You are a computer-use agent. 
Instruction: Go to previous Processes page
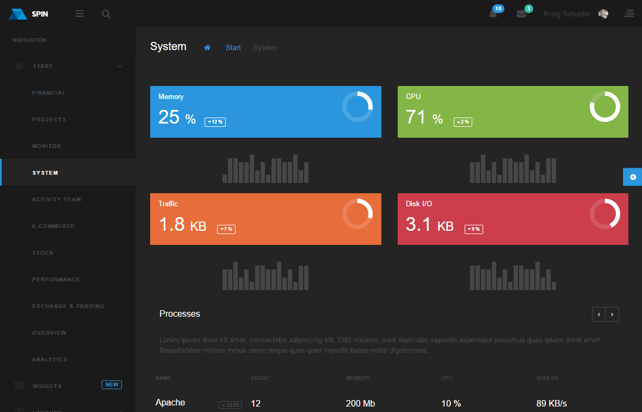tap(599, 315)
